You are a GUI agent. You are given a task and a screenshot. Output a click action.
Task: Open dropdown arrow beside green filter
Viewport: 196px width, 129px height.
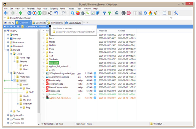pyautogui.click(x=113, y=13)
